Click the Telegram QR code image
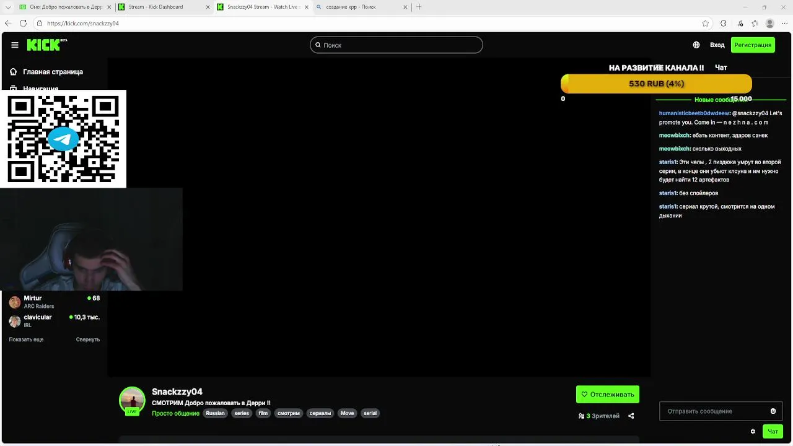793x446 pixels. [63, 139]
